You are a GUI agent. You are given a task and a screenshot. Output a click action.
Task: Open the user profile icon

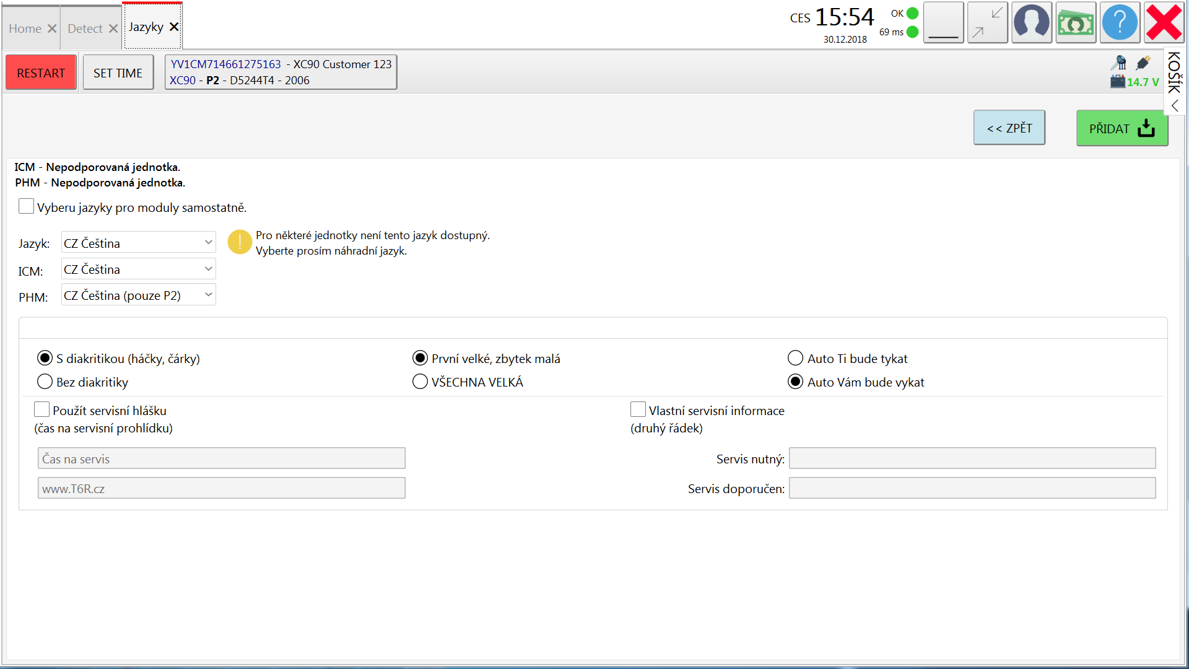pyautogui.click(x=1031, y=23)
